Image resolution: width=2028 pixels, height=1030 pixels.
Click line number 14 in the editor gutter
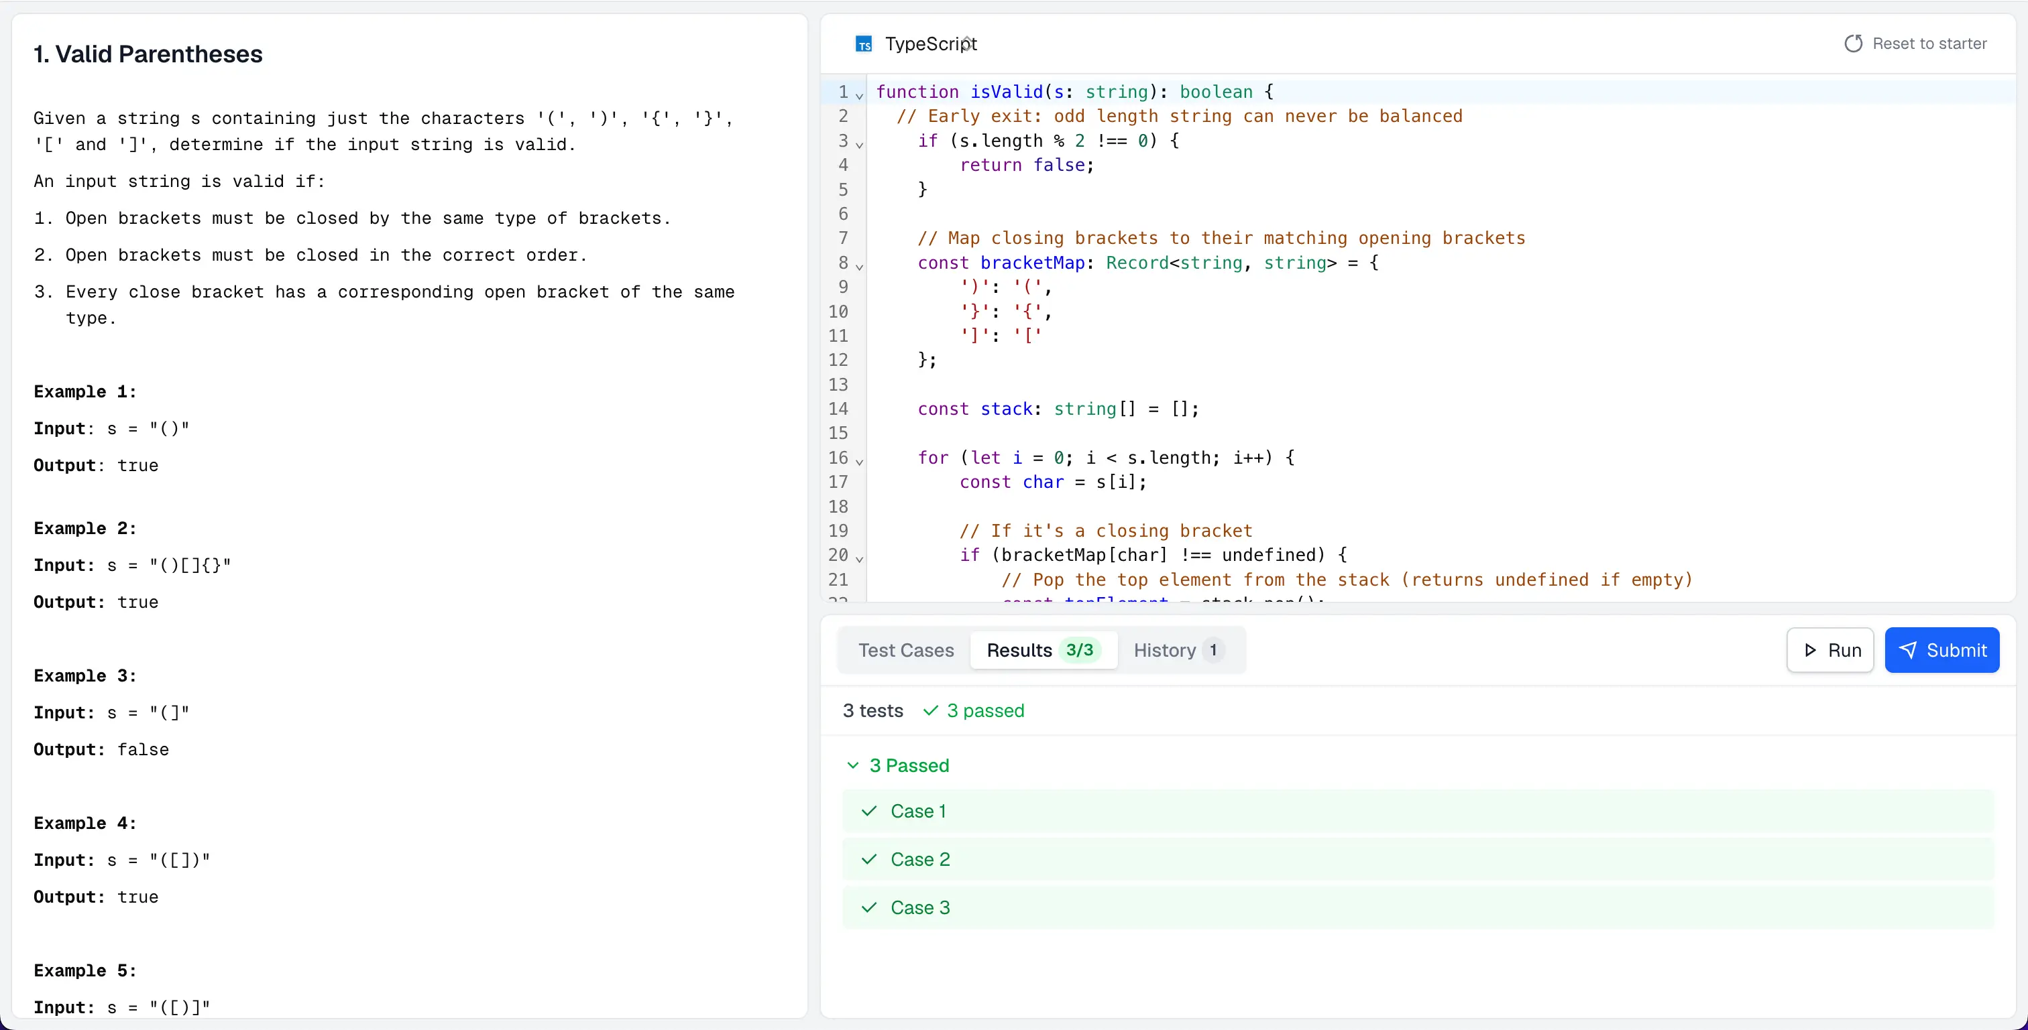[838, 409]
